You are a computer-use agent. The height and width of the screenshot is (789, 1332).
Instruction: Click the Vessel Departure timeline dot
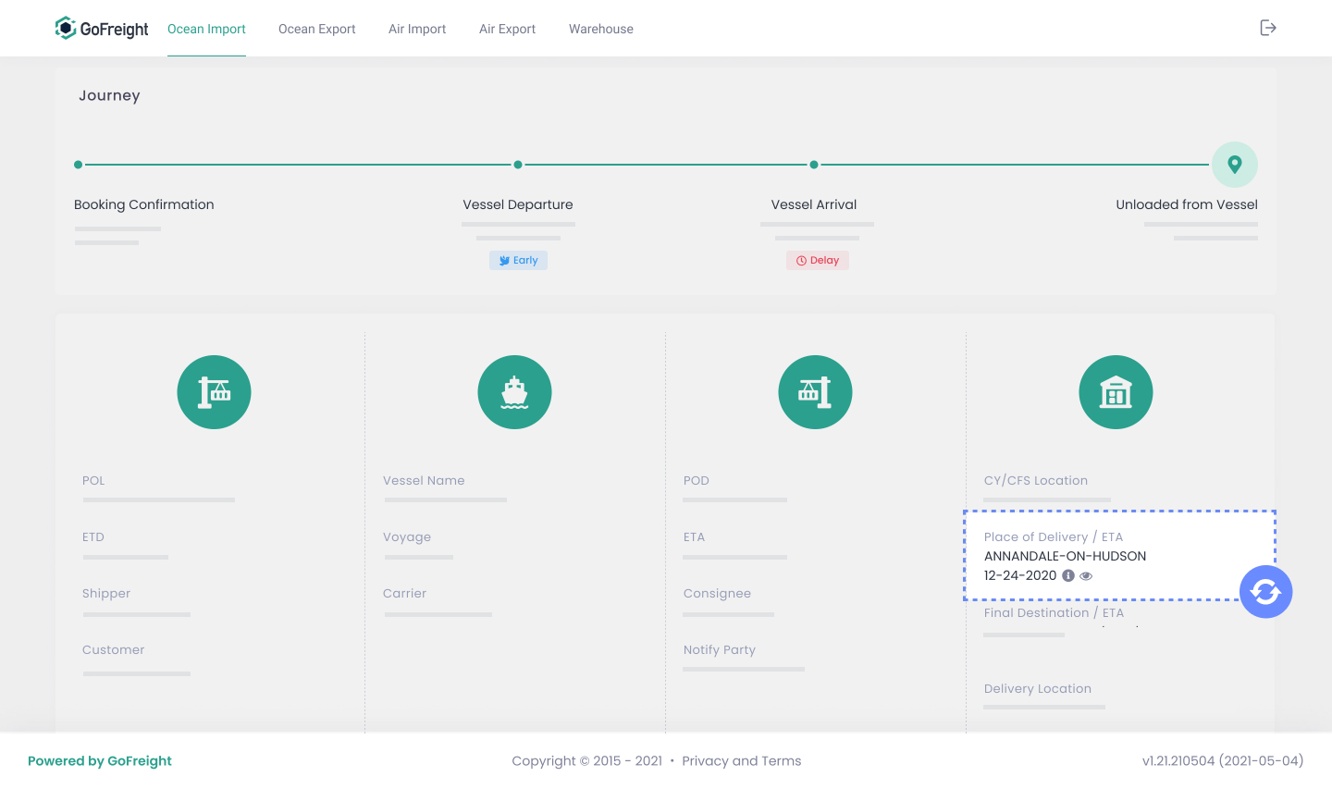(x=518, y=165)
